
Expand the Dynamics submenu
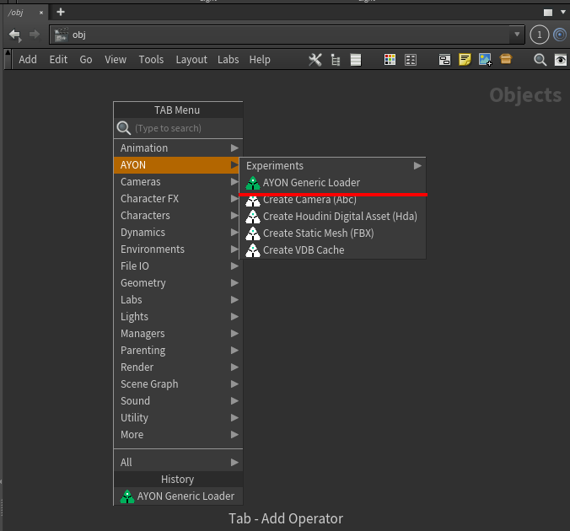coord(178,233)
